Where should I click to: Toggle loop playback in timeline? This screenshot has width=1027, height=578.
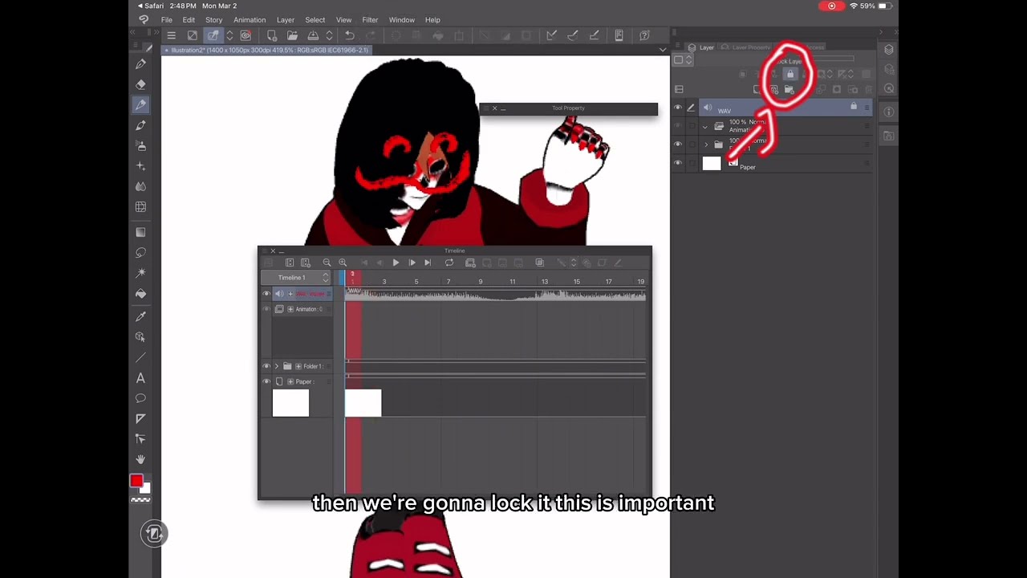tap(449, 263)
